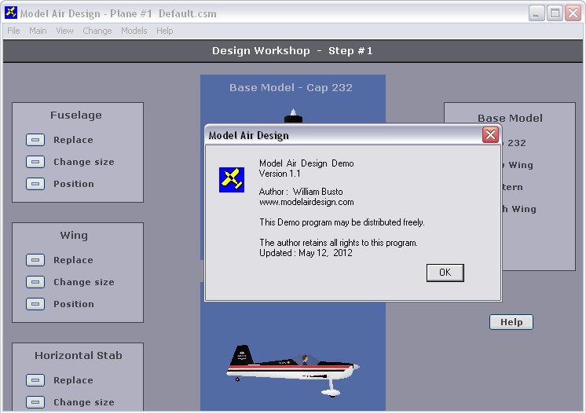Image resolution: width=586 pixels, height=414 pixels.
Task: Open the File menu
Action: [13, 31]
